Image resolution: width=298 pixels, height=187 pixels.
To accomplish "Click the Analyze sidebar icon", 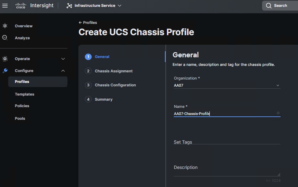I will pyautogui.click(x=5, y=38).
